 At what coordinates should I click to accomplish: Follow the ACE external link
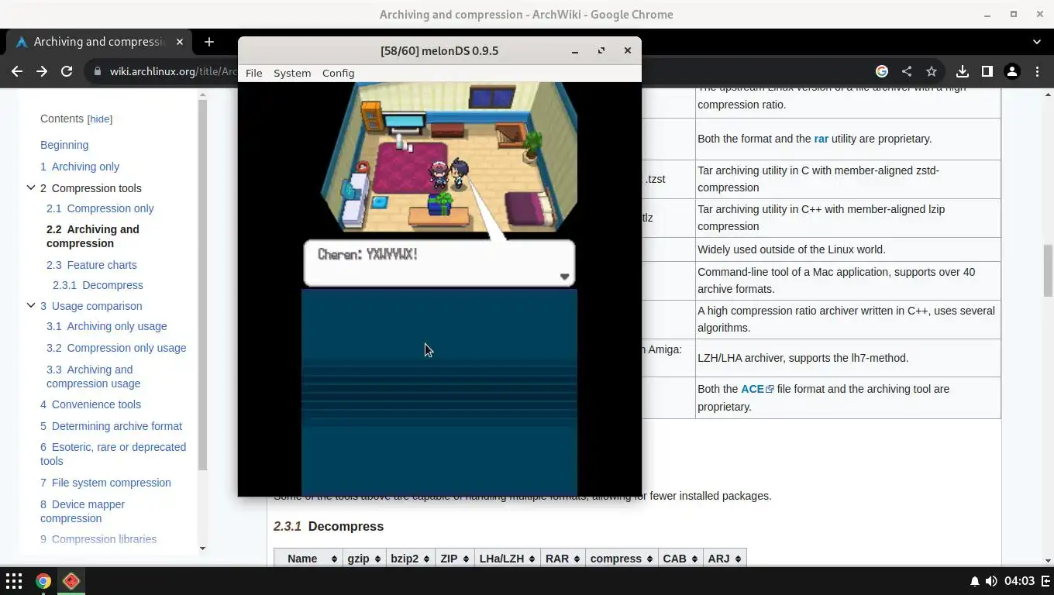click(757, 389)
